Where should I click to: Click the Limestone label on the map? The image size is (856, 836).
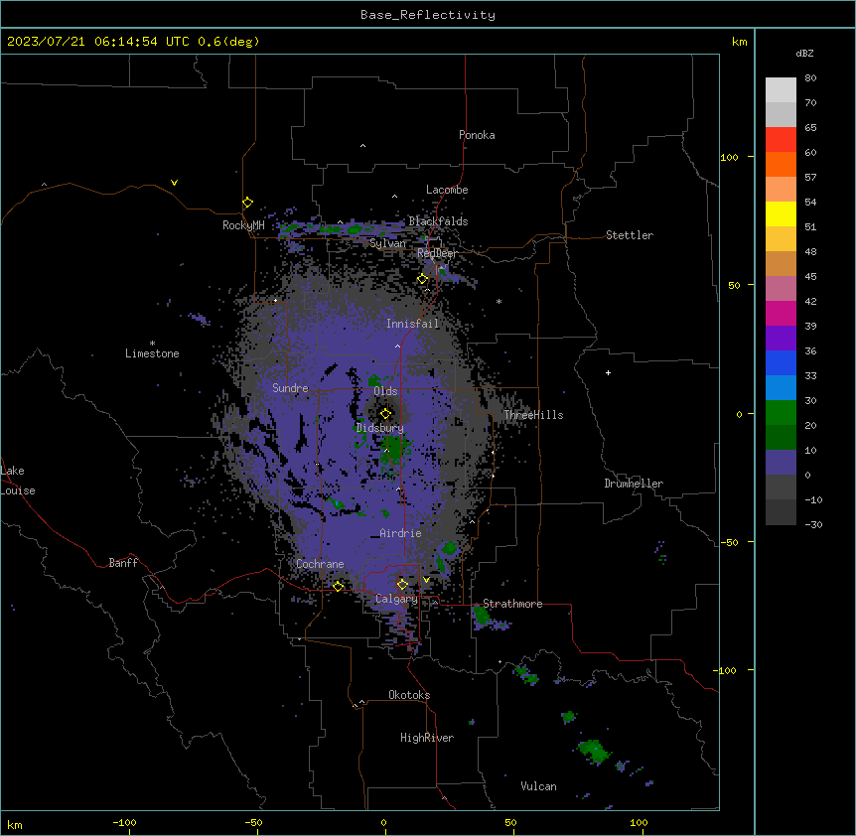(152, 353)
